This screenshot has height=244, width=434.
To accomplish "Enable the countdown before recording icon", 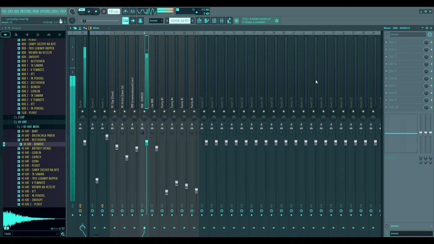I will click(x=133, y=11).
